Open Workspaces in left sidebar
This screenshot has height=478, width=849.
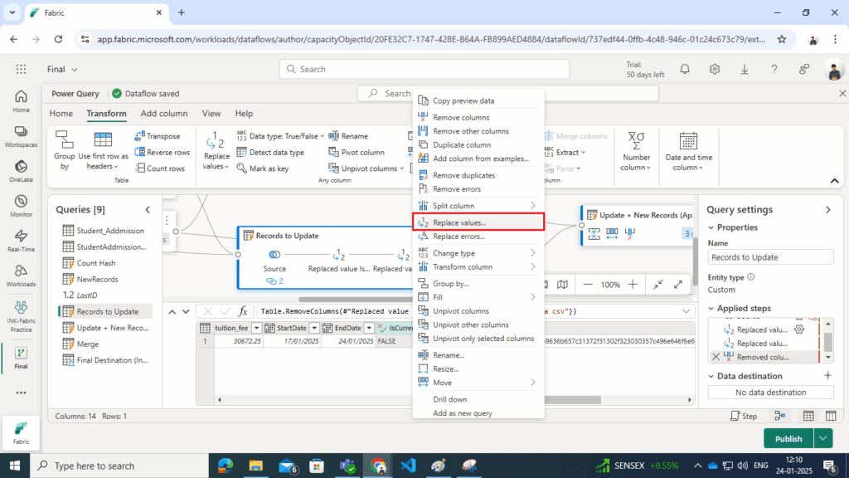pyautogui.click(x=21, y=136)
